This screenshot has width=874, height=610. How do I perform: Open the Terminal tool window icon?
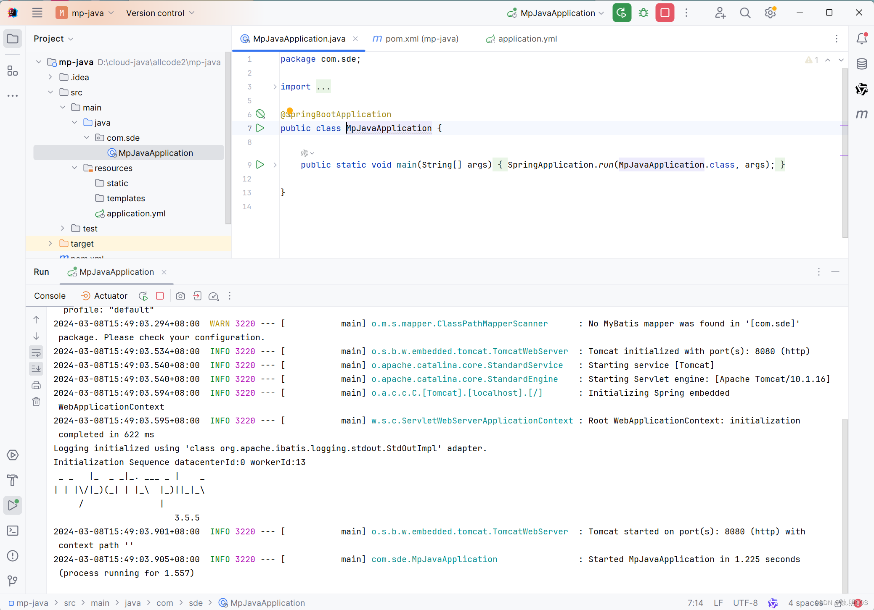[13, 531]
